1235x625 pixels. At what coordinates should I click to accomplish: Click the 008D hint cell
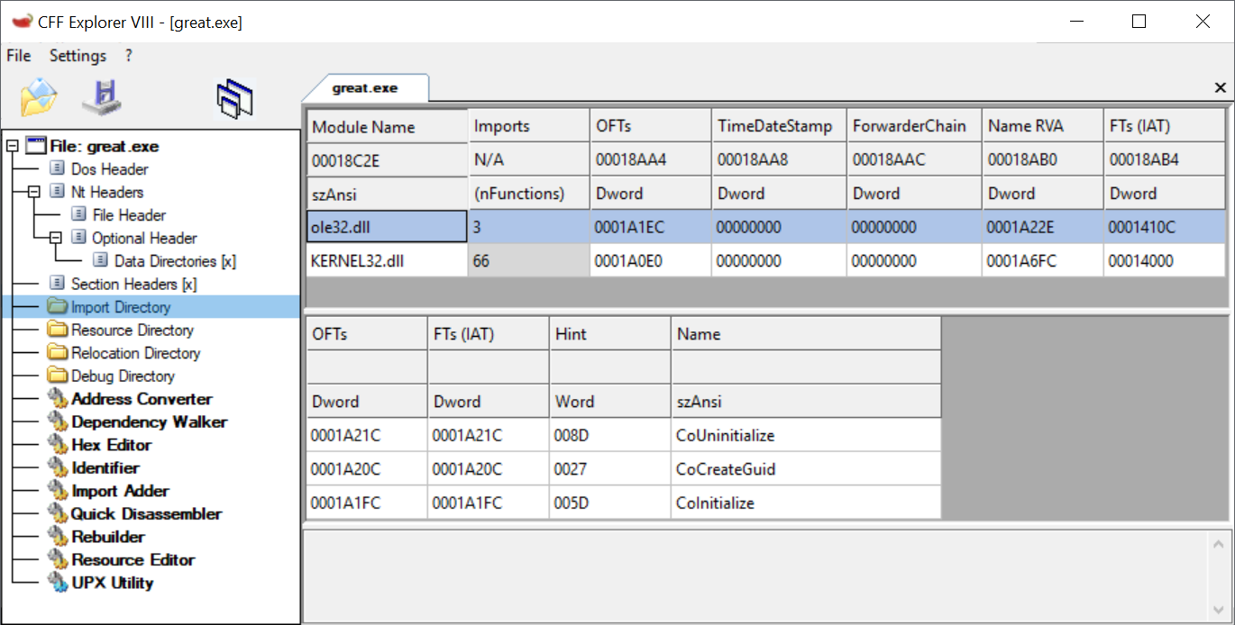tap(609, 436)
